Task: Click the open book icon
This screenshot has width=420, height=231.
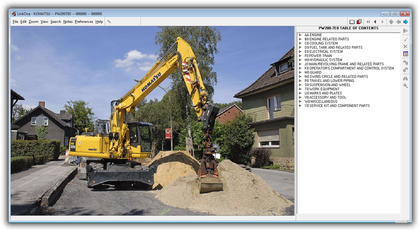Action: [352, 22]
